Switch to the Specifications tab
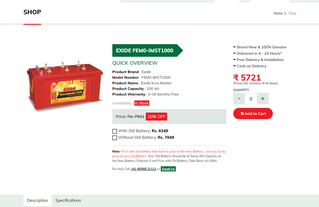 tap(68, 200)
